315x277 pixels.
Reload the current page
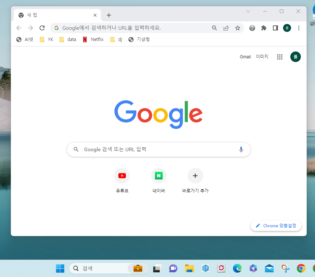42,28
